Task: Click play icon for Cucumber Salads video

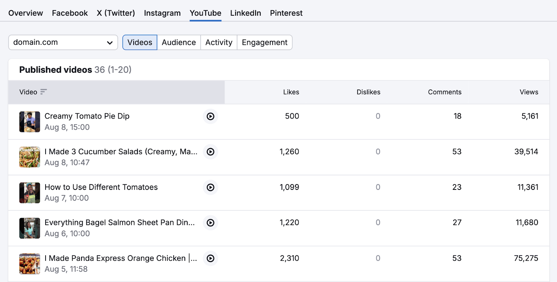Action: click(x=210, y=152)
